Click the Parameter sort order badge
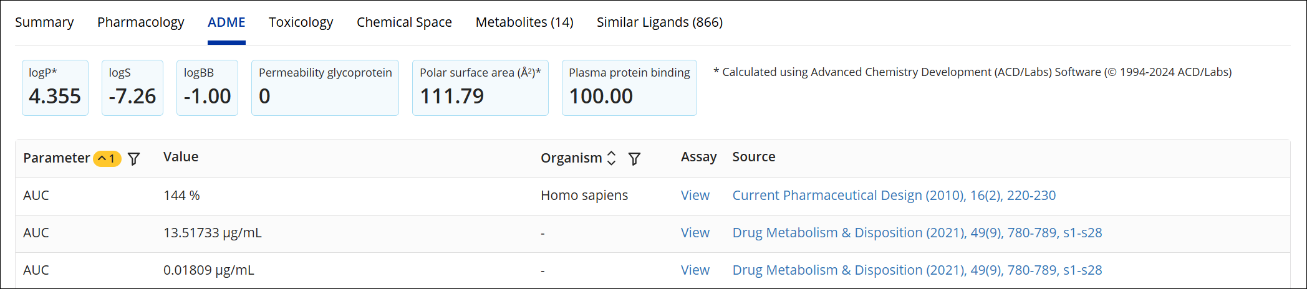 [x=107, y=159]
